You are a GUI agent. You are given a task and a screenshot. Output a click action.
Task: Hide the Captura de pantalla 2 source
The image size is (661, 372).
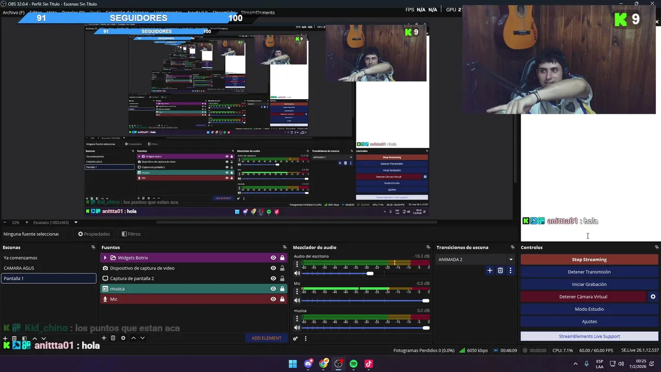pyautogui.click(x=273, y=278)
